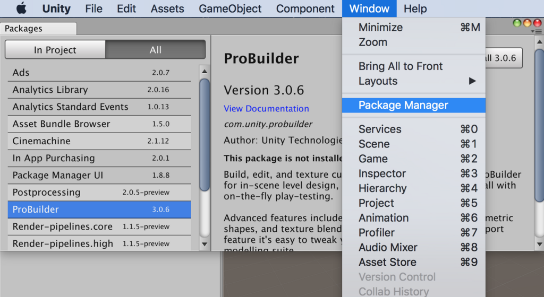544x297 pixels.
Task: Click details pane scroll up arrow
Action: [x=539, y=42]
